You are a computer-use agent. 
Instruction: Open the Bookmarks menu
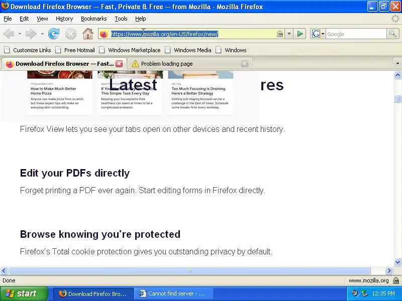(94, 19)
